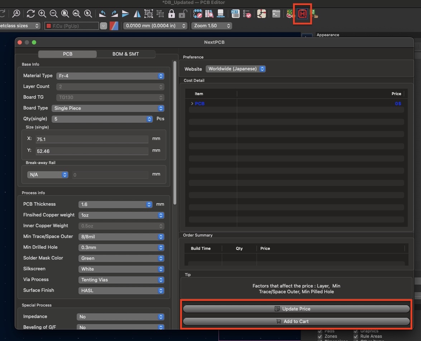
Task: Click the Refresh view icon
Action: tap(30, 13)
